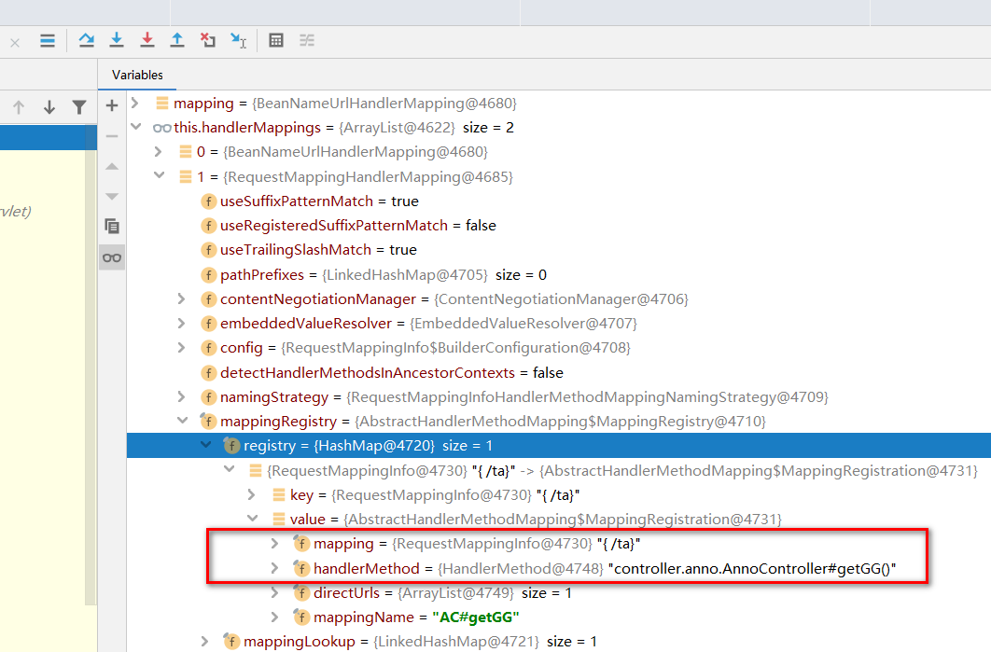This screenshot has width=991, height=652.
Task: Expand the contentNegotiationManager field
Action: (x=181, y=298)
